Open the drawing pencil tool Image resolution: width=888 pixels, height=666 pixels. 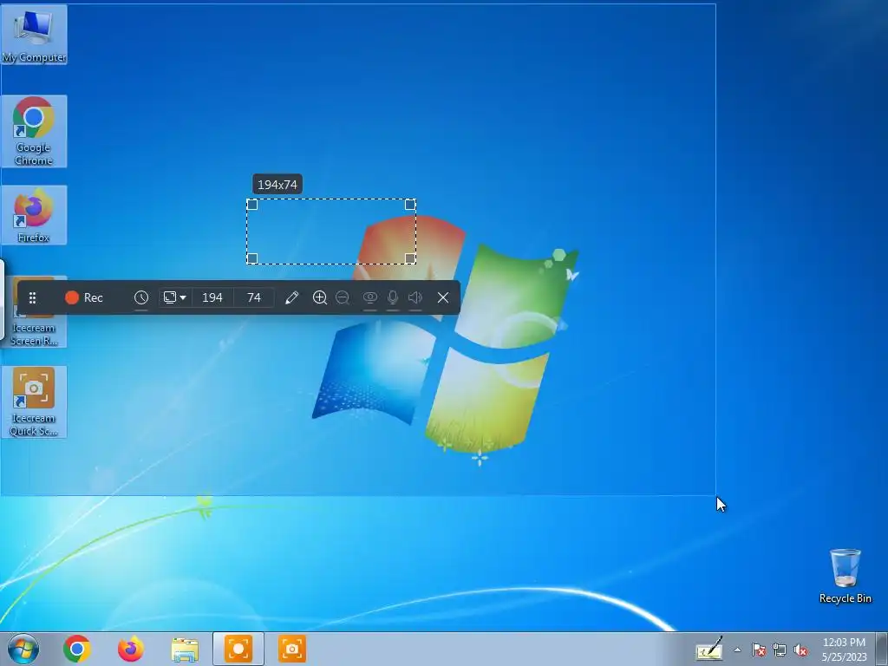tap(291, 297)
